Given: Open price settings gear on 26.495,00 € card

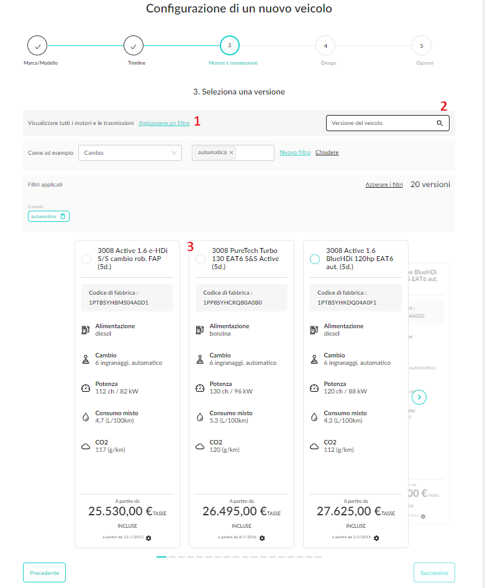Looking at the screenshot, I should coord(262,538).
